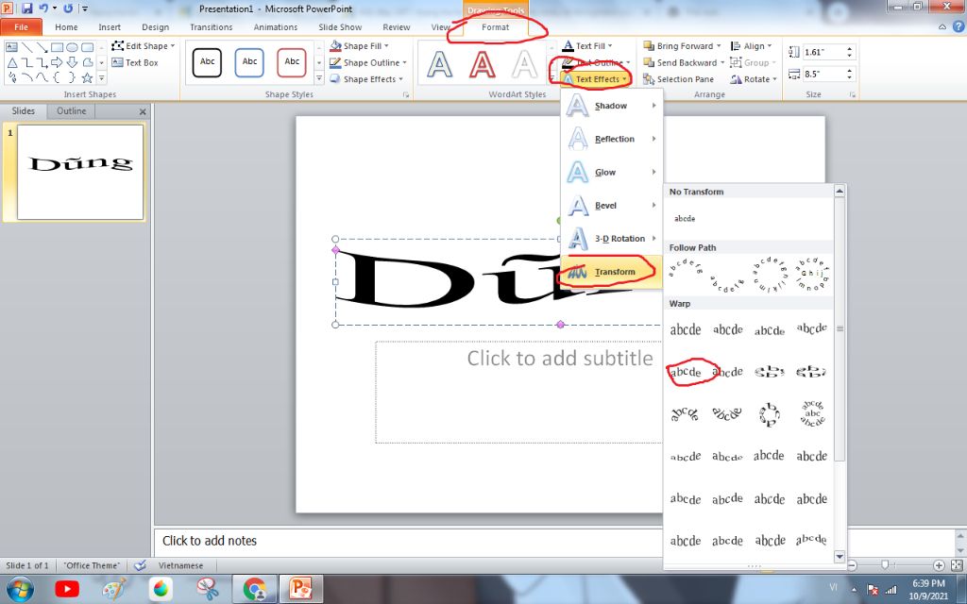Screen dimensions: 967x604
Task: Switch to the Insert ribbon tab
Action: 110,27
